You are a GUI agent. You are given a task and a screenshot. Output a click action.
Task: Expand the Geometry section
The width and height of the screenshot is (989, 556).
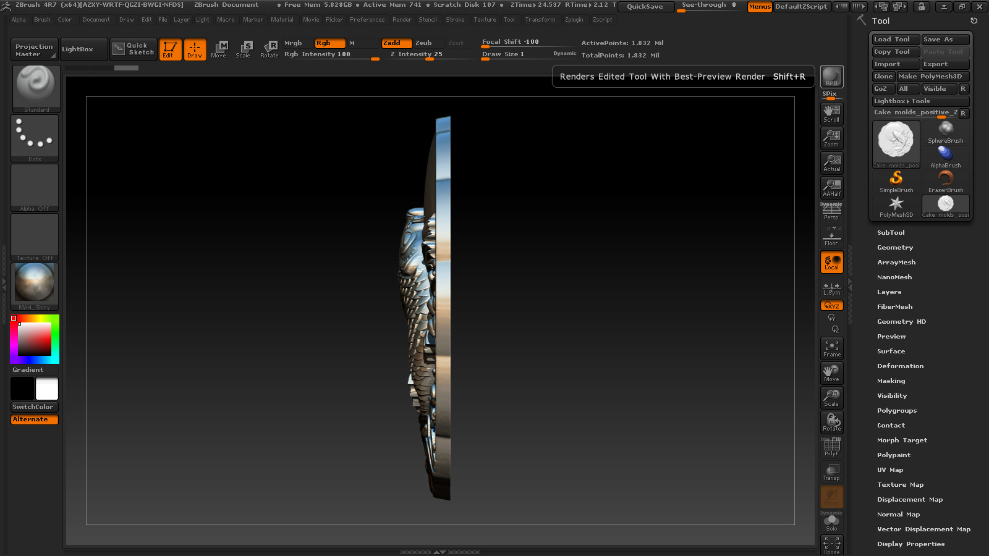(x=895, y=248)
